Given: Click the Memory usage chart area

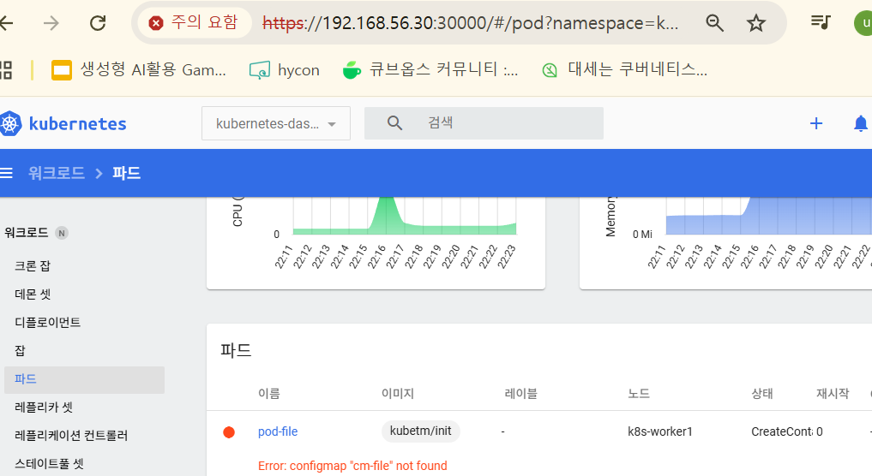Looking at the screenshot, I should (x=769, y=216).
